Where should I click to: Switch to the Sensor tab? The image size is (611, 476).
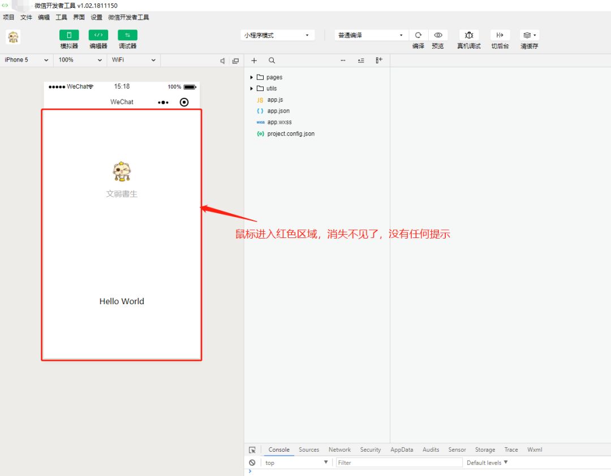point(457,449)
